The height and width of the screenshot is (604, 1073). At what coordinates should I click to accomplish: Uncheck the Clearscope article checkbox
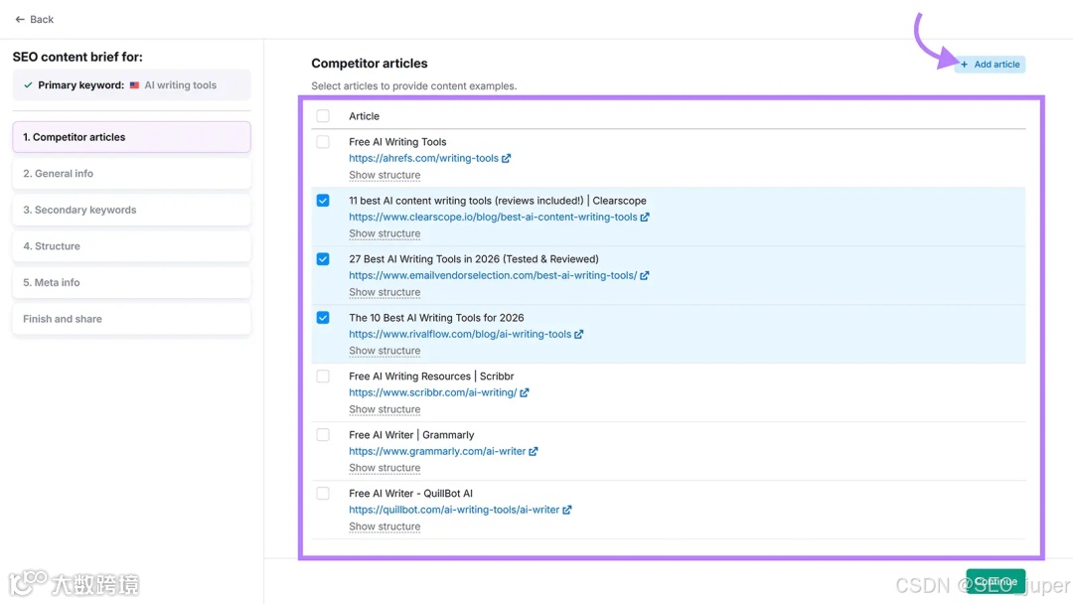tap(323, 201)
